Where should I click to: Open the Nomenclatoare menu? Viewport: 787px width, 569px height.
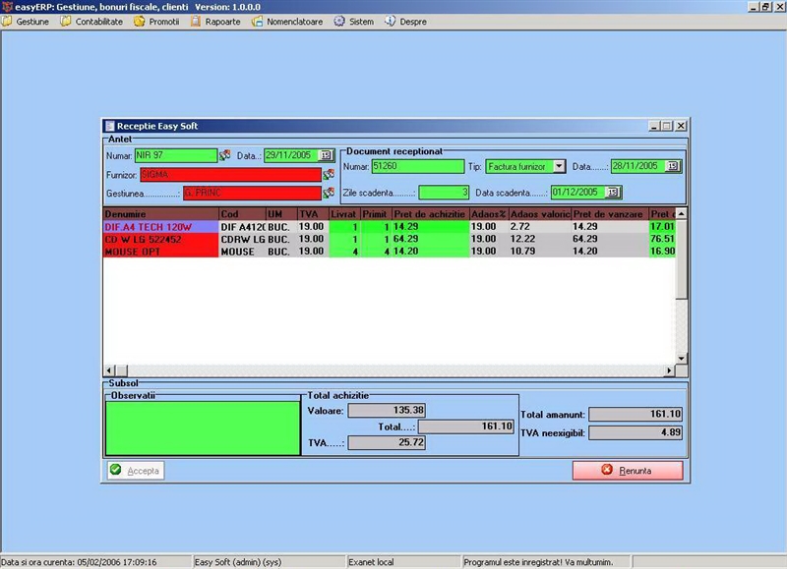click(289, 21)
